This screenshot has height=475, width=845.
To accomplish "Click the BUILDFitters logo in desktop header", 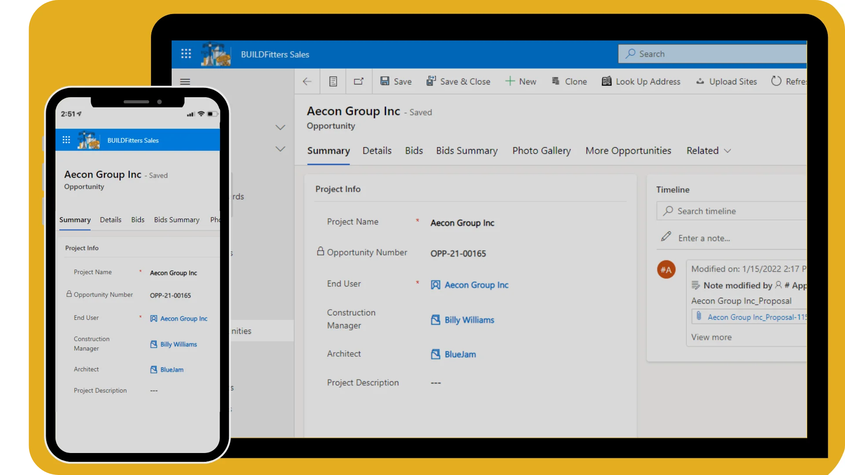I will pyautogui.click(x=216, y=54).
